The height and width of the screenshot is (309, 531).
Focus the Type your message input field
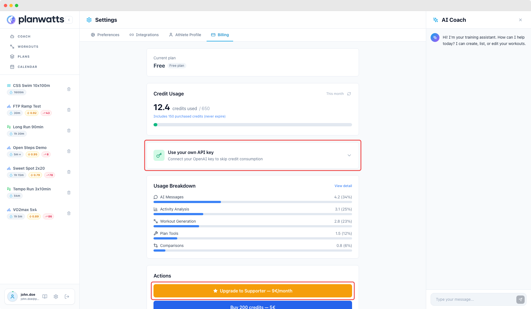coord(473,299)
